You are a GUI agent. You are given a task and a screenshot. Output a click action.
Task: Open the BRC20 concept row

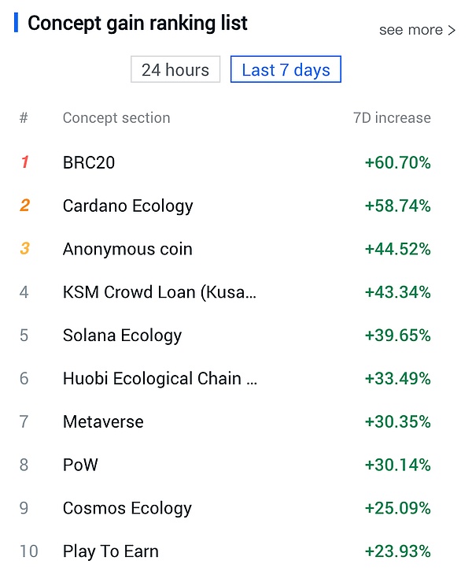coord(89,163)
